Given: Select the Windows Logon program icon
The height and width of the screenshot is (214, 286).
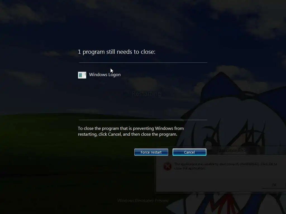Looking at the screenshot, I should click(82, 75).
